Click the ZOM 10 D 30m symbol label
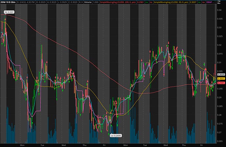The width and height of the screenshot is (226, 147). coord(8,2)
